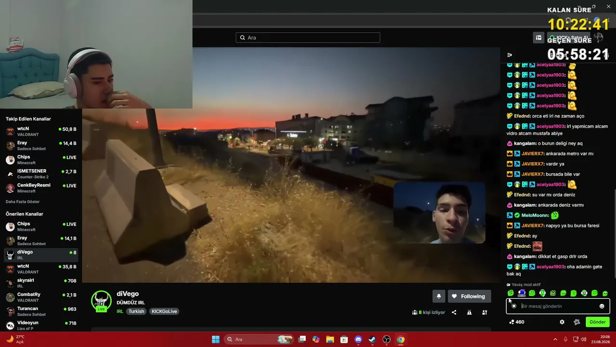Share the diVego stream
This screenshot has width=616, height=347.
454,312
